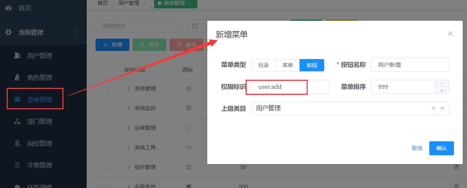Viewport: 467px width, 188px height.
Task: Click the 菜单排序 number field
Action: 403,87
